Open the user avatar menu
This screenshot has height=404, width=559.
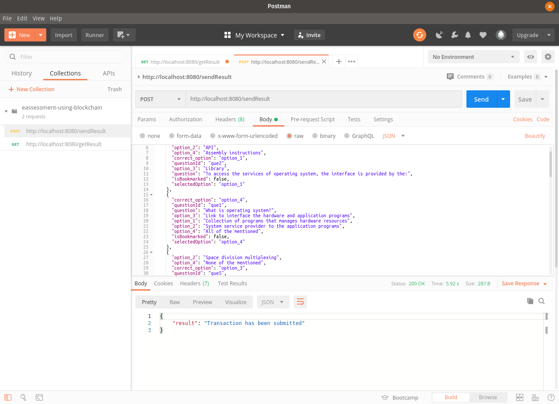point(500,35)
